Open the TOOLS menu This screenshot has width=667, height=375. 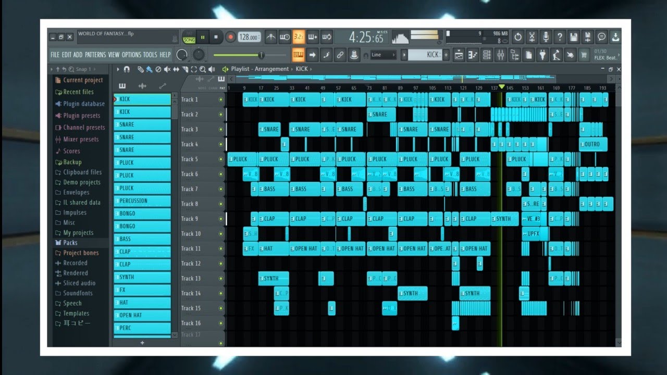coord(150,55)
